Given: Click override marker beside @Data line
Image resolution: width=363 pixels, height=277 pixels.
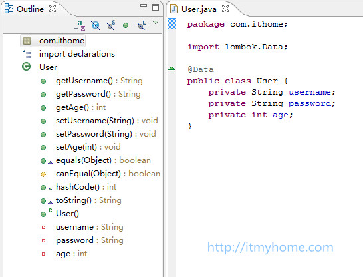Looking at the screenshot, I should [x=172, y=68].
